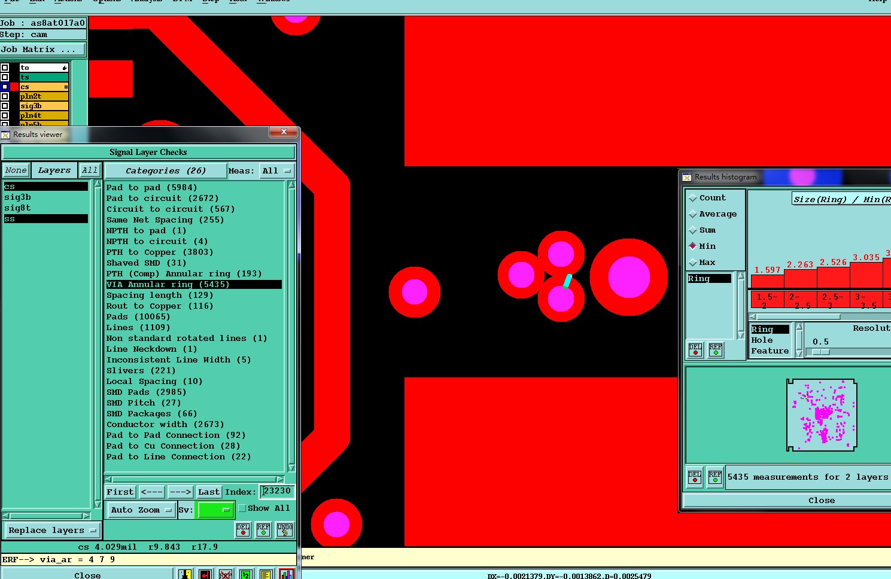This screenshot has height=579, width=891.
Task: Click categories list scroll-up arrow
Action: (291, 185)
